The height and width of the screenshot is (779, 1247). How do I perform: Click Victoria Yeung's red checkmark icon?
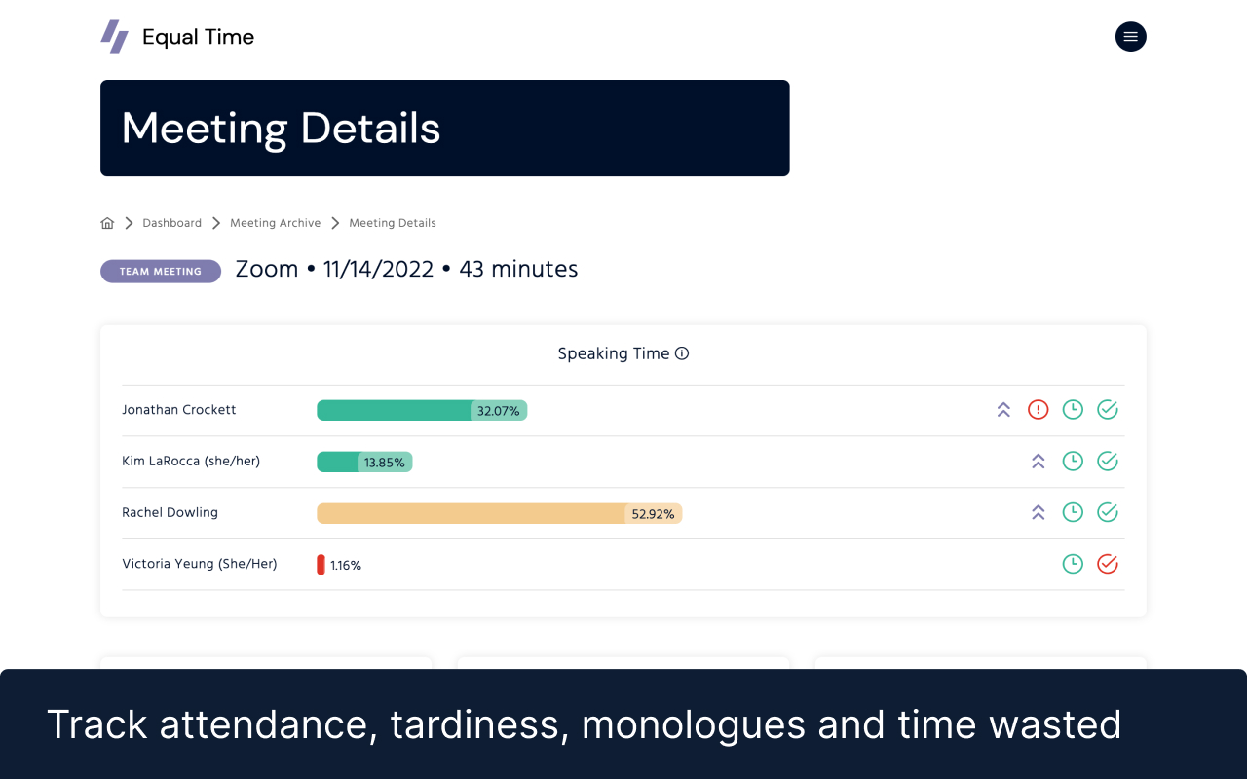(1108, 564)
